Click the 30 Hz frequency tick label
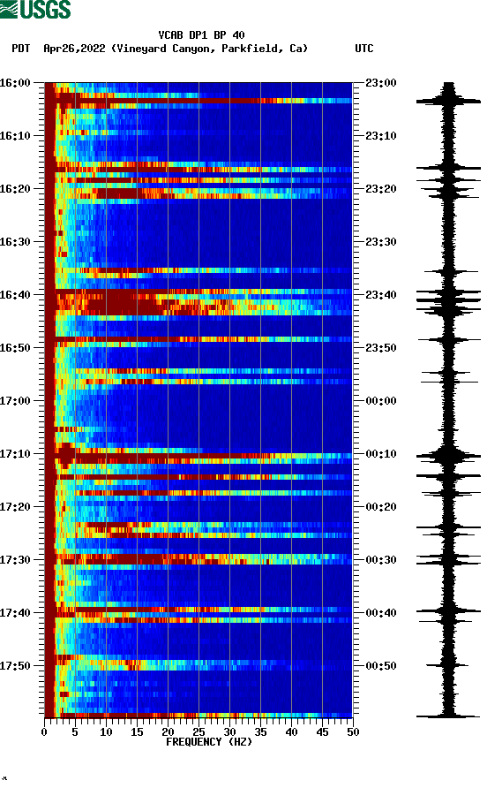The image size is (487, 788). 230,732
